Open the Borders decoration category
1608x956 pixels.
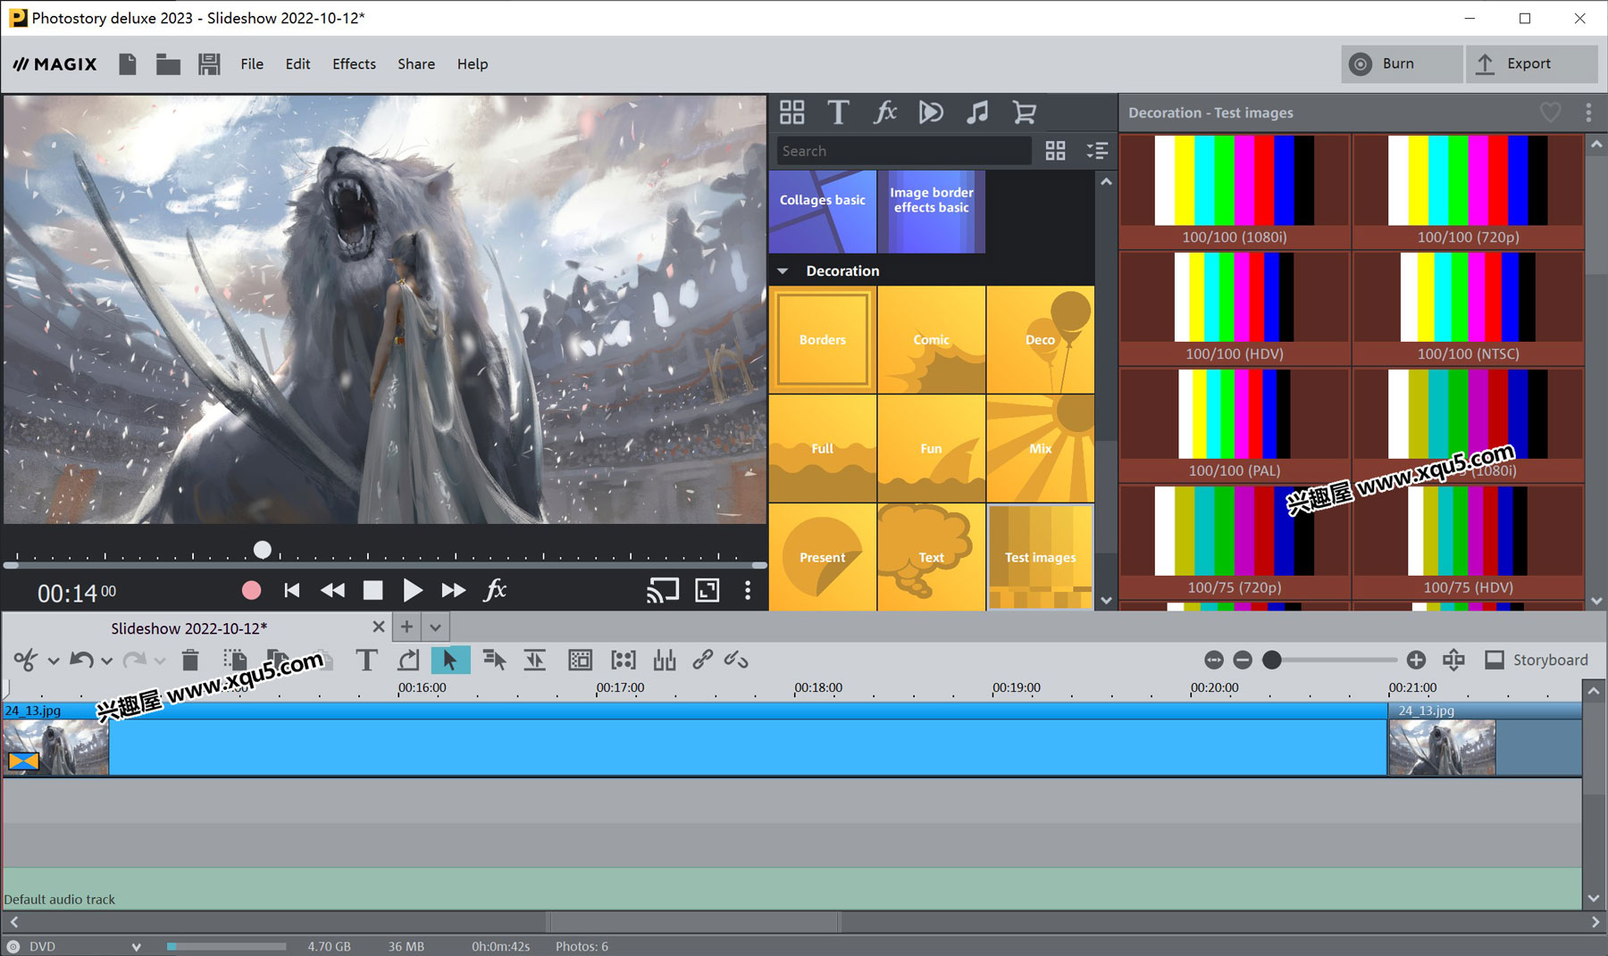[x=822, y=340]
